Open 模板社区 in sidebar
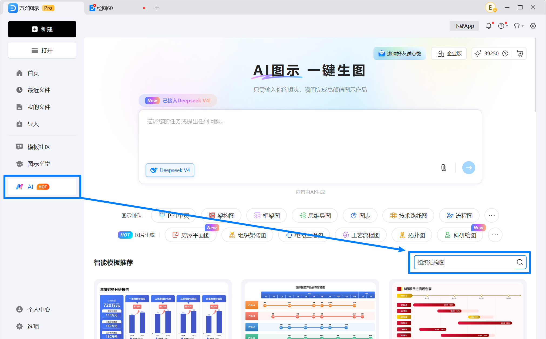 click(42, 147)
